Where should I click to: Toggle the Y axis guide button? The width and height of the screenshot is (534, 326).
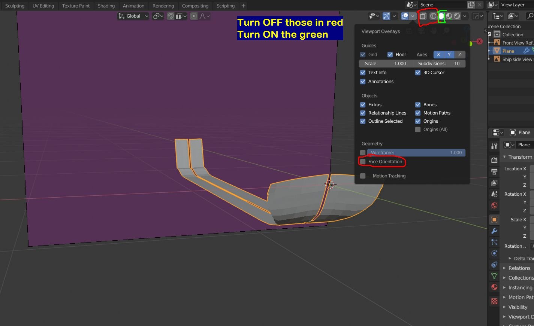(x=449, y=55)
